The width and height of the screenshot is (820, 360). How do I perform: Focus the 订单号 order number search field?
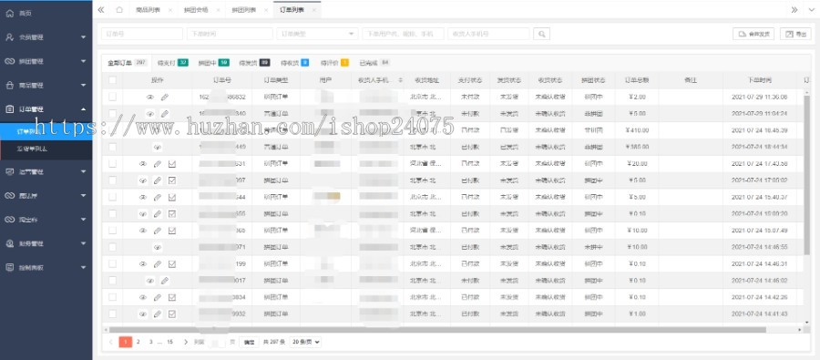click(x=142, y=34)
